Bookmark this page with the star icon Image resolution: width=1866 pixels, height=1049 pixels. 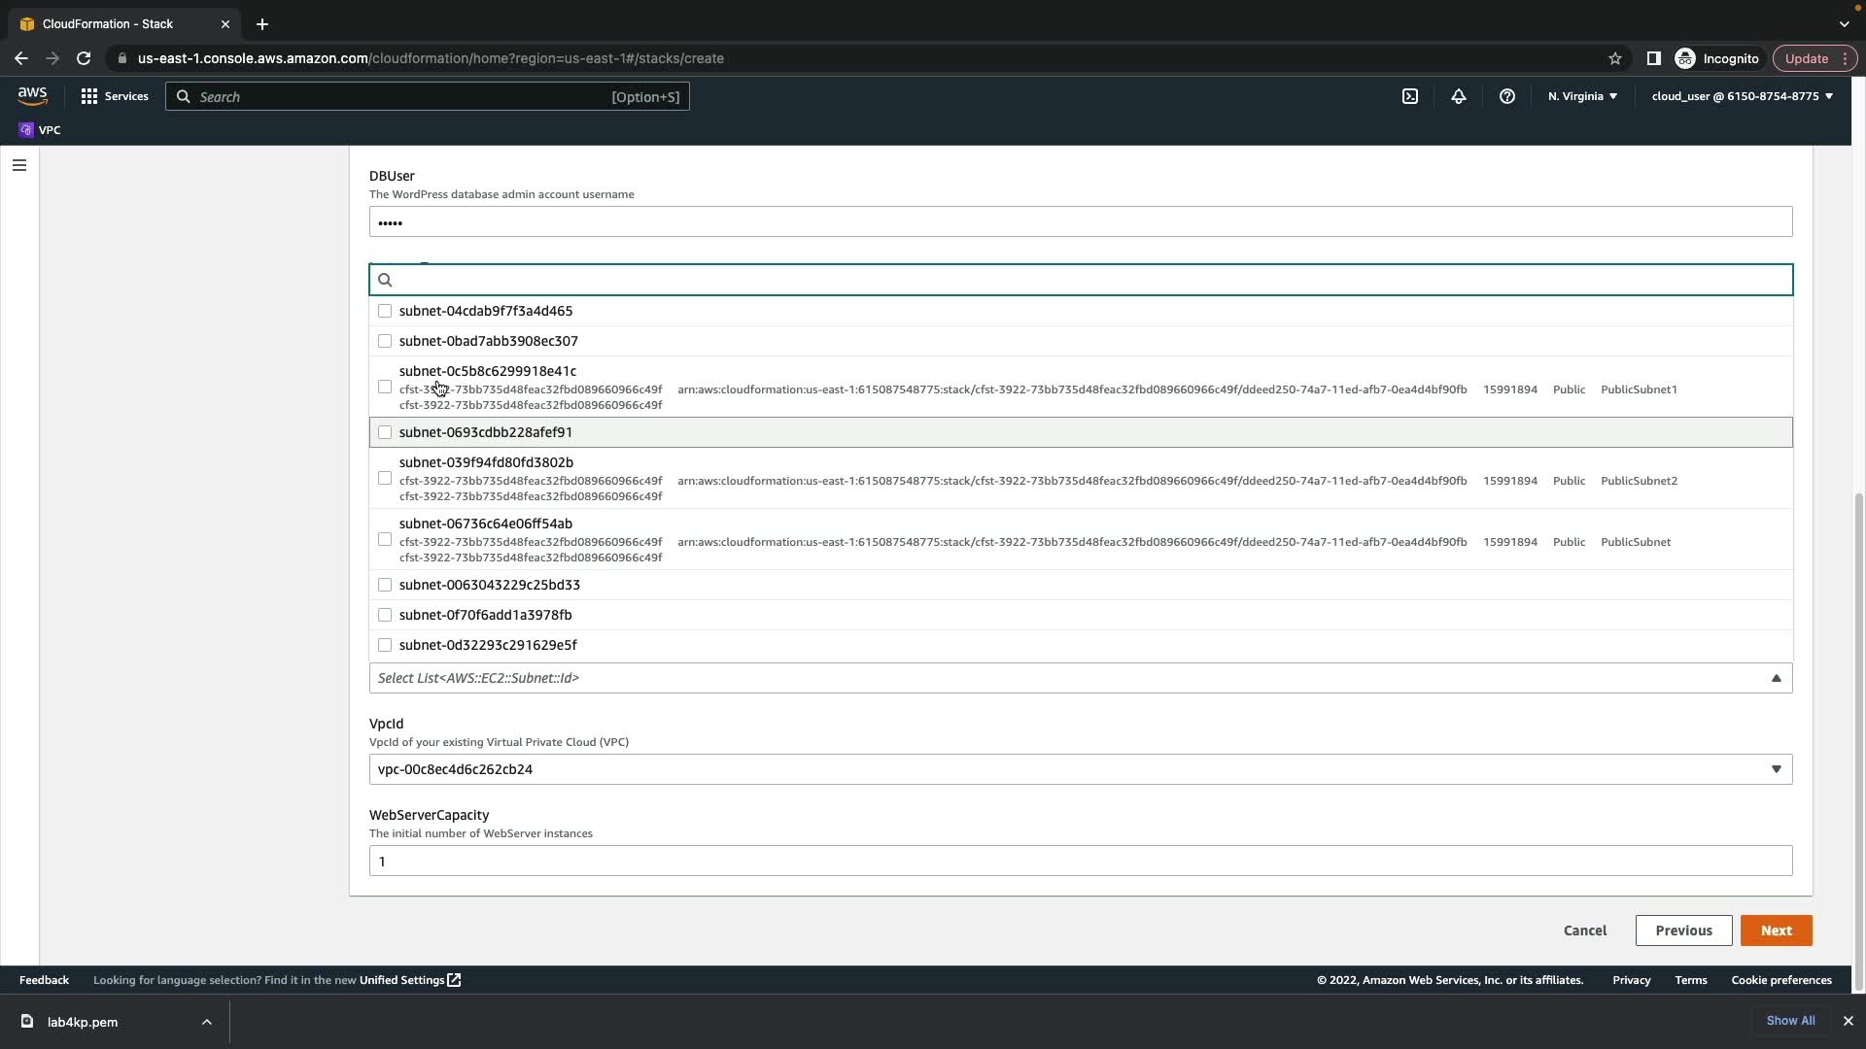(1614, 58)
